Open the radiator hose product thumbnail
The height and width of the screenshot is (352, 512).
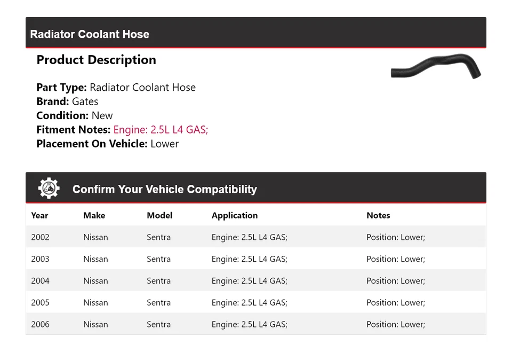pos(436,67)
